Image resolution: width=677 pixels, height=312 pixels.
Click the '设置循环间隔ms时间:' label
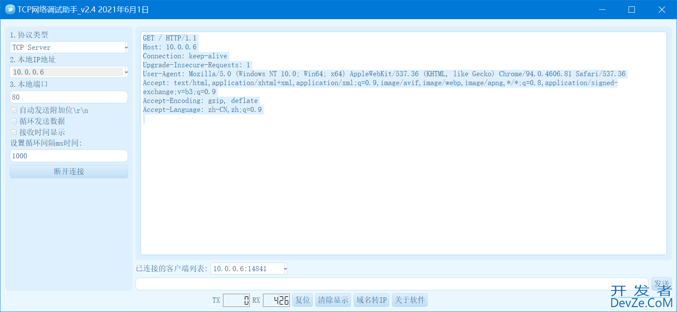click(46, 143)
